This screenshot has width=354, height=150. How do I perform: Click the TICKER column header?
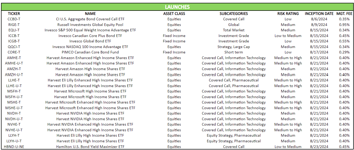click(14, 14)
